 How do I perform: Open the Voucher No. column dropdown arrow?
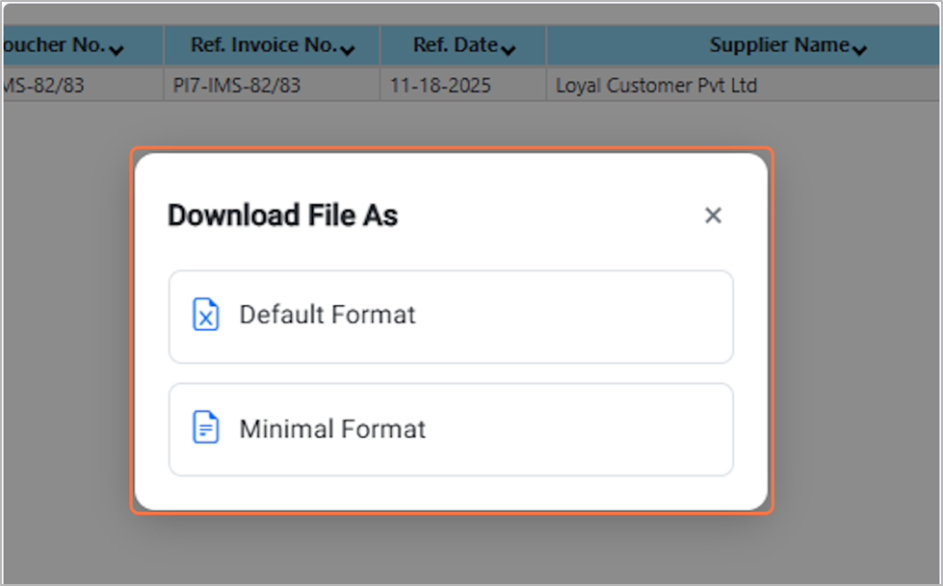[x=117, y=49]
